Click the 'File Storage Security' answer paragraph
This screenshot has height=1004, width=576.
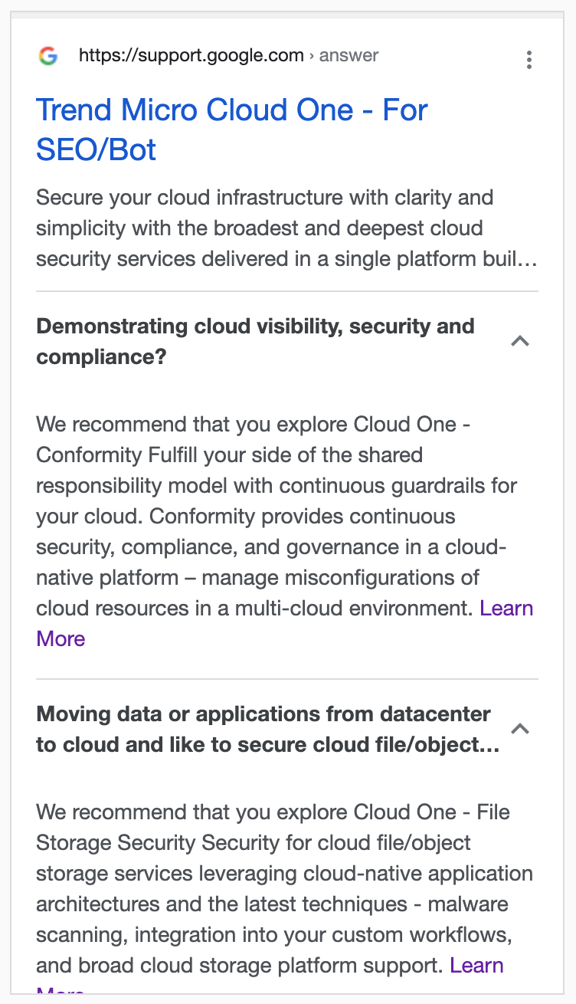(x=285, y=897)
